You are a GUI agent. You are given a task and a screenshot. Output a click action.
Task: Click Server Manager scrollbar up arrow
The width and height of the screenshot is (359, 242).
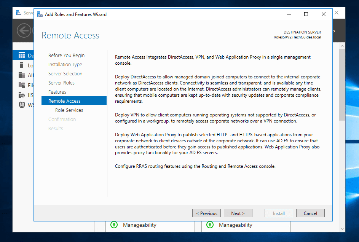tap(342, 46)
